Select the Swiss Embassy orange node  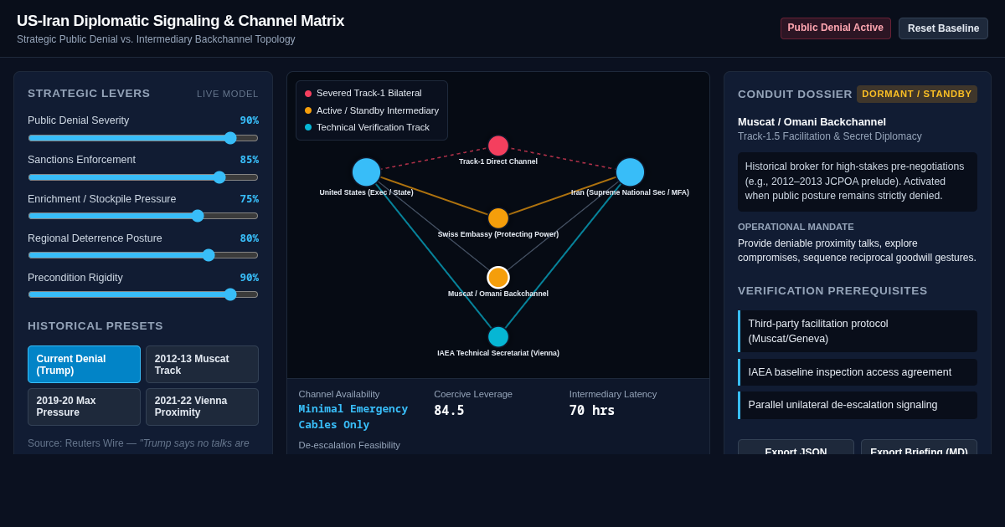(x=498, y=218)
